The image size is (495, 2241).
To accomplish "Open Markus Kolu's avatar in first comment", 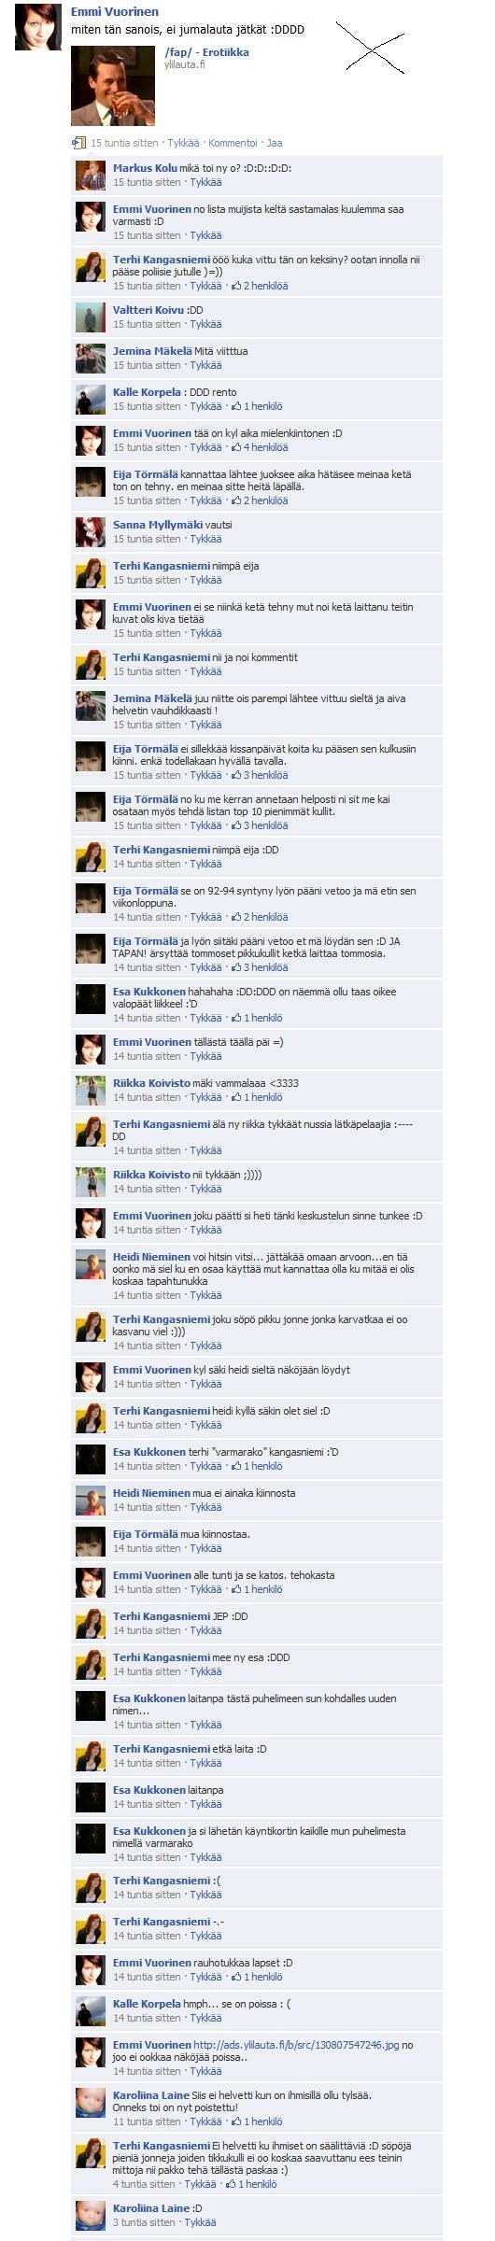I will (x=91, y=175).
